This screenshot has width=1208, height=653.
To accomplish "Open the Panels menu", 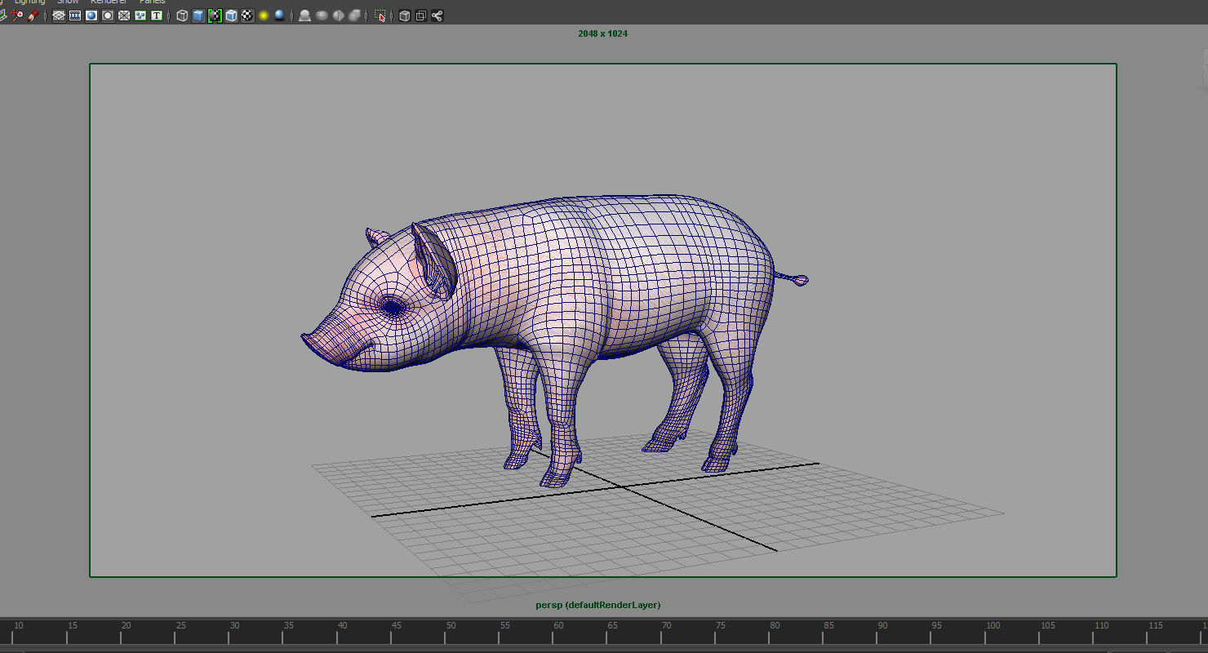I will click(x=152, y=2).
